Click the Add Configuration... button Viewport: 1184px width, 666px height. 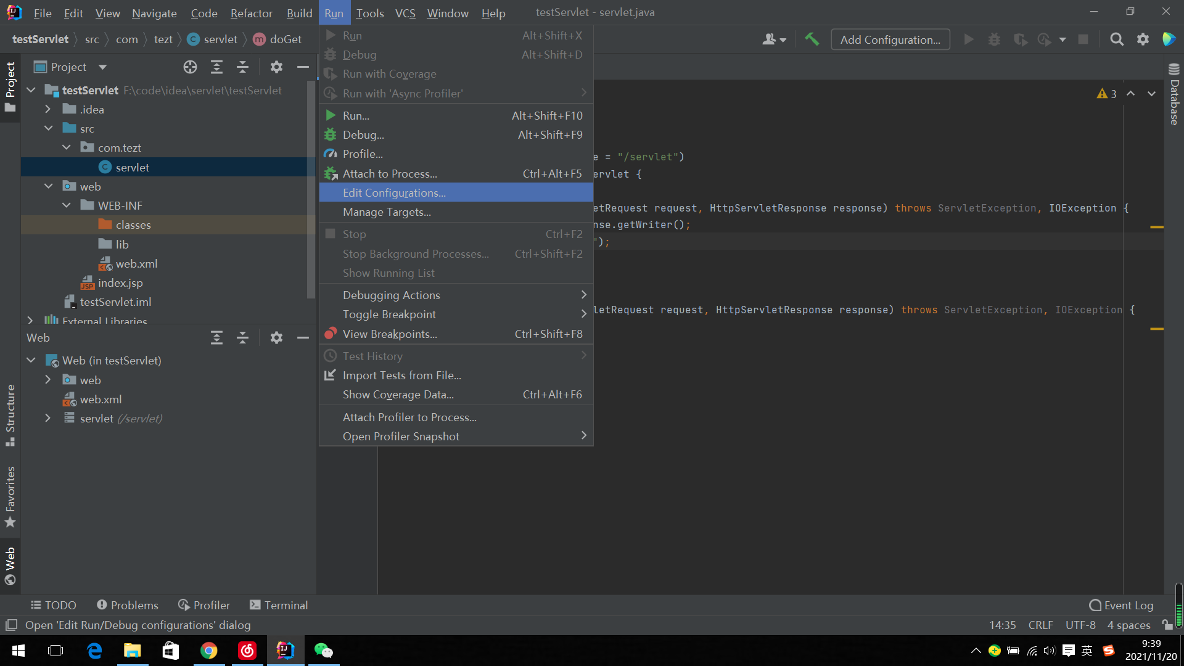[890, 39]
